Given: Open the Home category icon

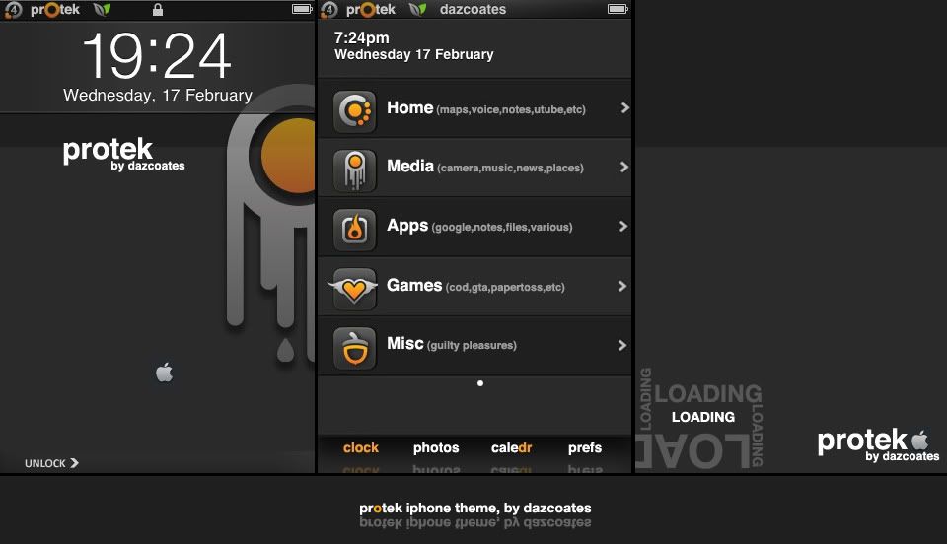Looking at the screenshot, I should click(354, 111).
